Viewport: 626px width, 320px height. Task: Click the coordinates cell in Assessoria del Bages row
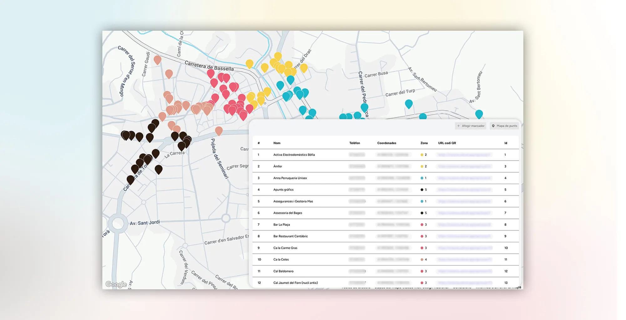[x=393, y=213]
